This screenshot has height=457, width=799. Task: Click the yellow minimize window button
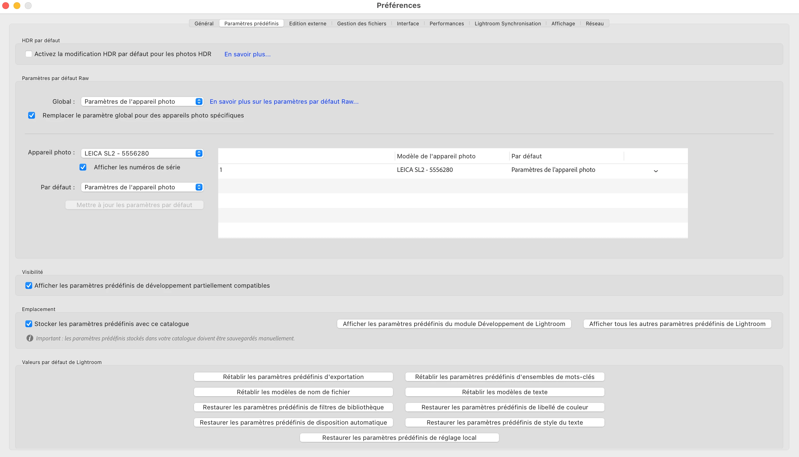pyautogui.click(x=17, y=5)
